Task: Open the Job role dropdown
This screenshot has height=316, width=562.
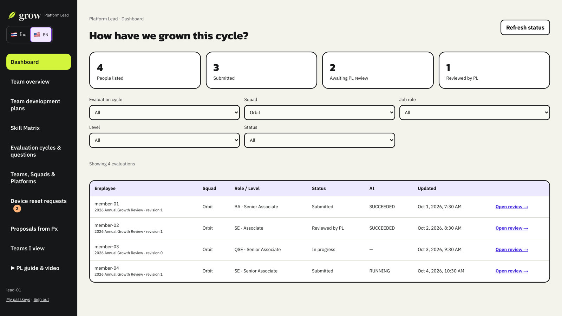Action: (475, 112)
